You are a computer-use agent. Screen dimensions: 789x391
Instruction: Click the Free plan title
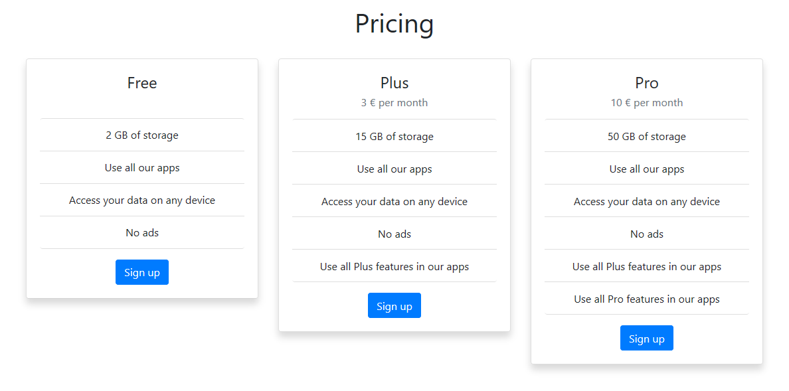[x=141, y=83]
